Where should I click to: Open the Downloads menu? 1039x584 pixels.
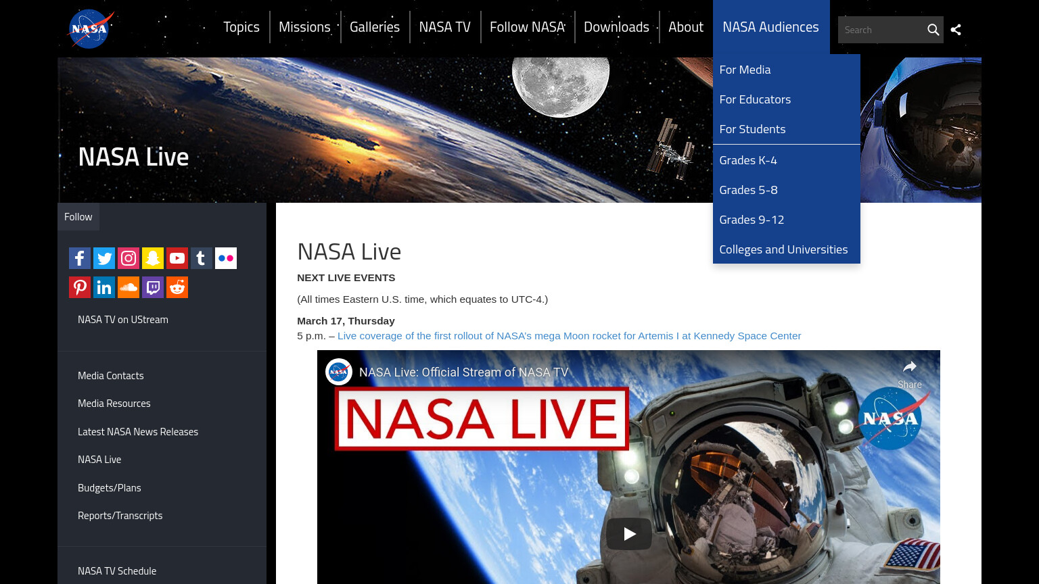coord(616,27)
